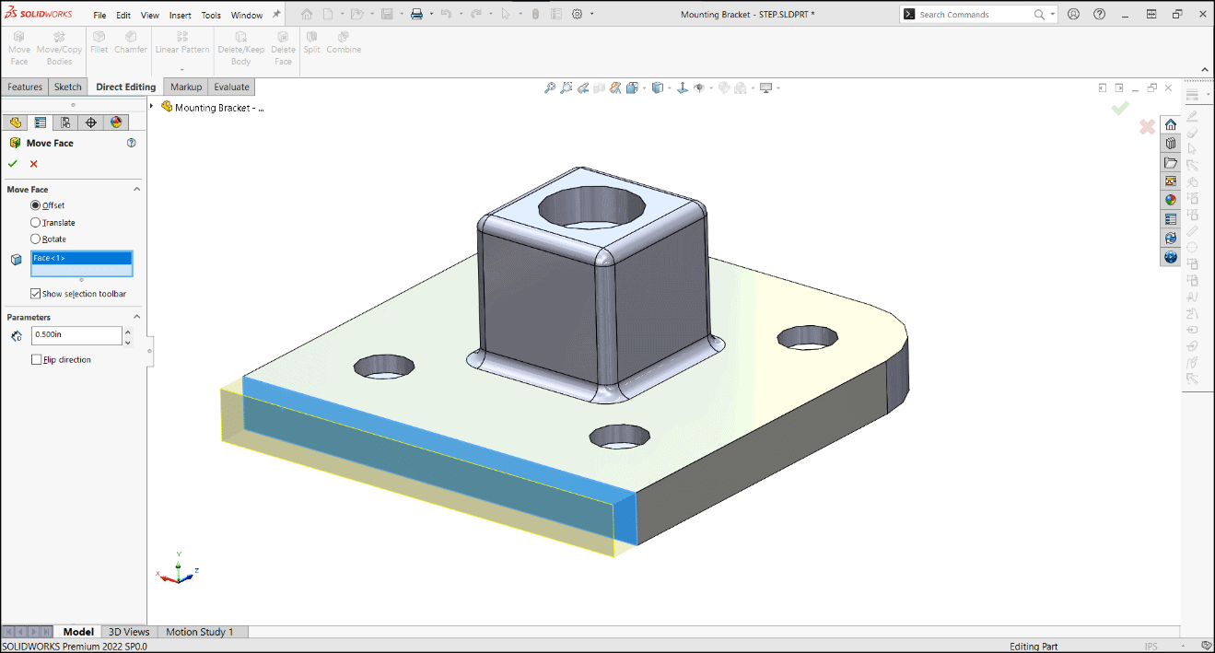Switch to Motion Study 1 tab

(x=200, y=632)
